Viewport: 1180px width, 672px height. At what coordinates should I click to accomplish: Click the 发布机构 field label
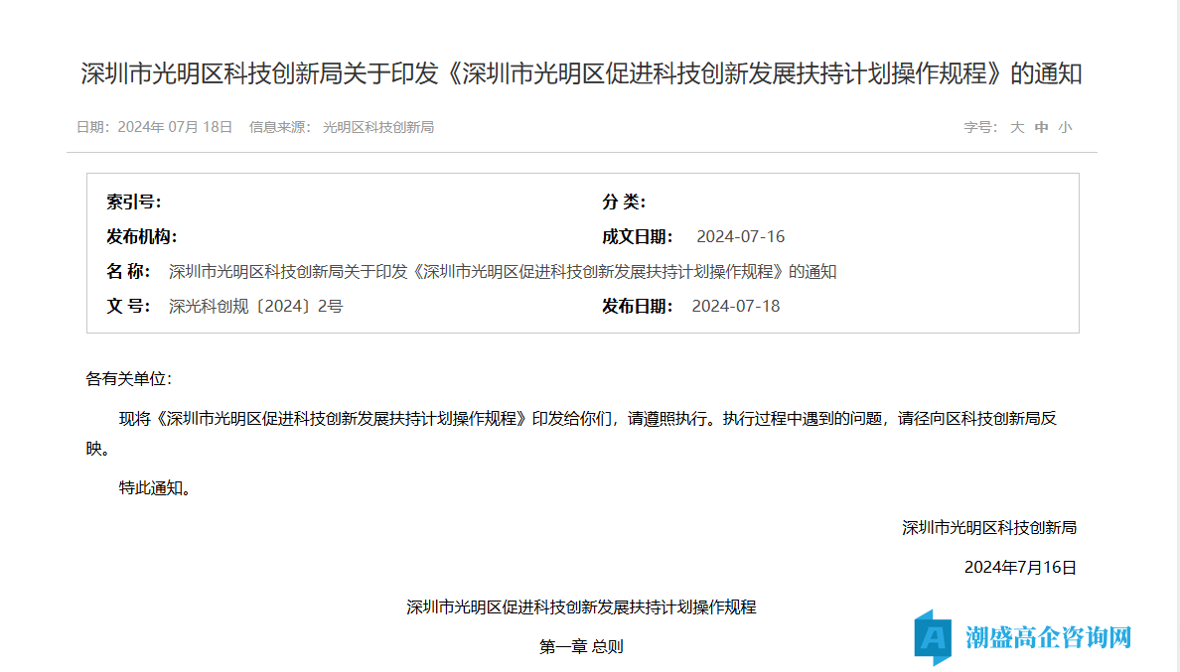click(142, 236)
